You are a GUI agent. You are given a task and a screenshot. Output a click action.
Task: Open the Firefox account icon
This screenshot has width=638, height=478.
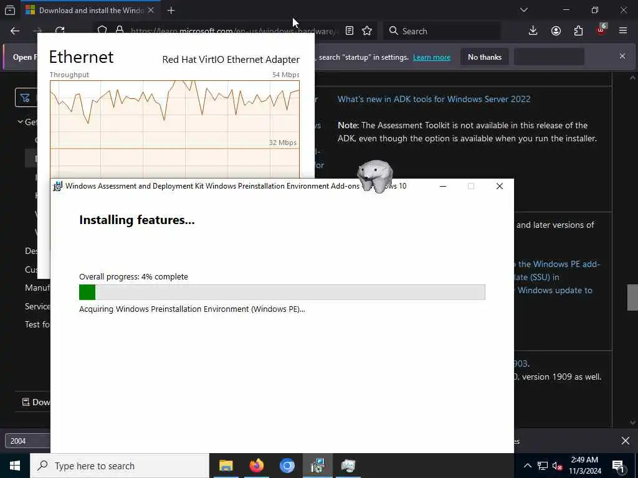click(x=556, y=31)
